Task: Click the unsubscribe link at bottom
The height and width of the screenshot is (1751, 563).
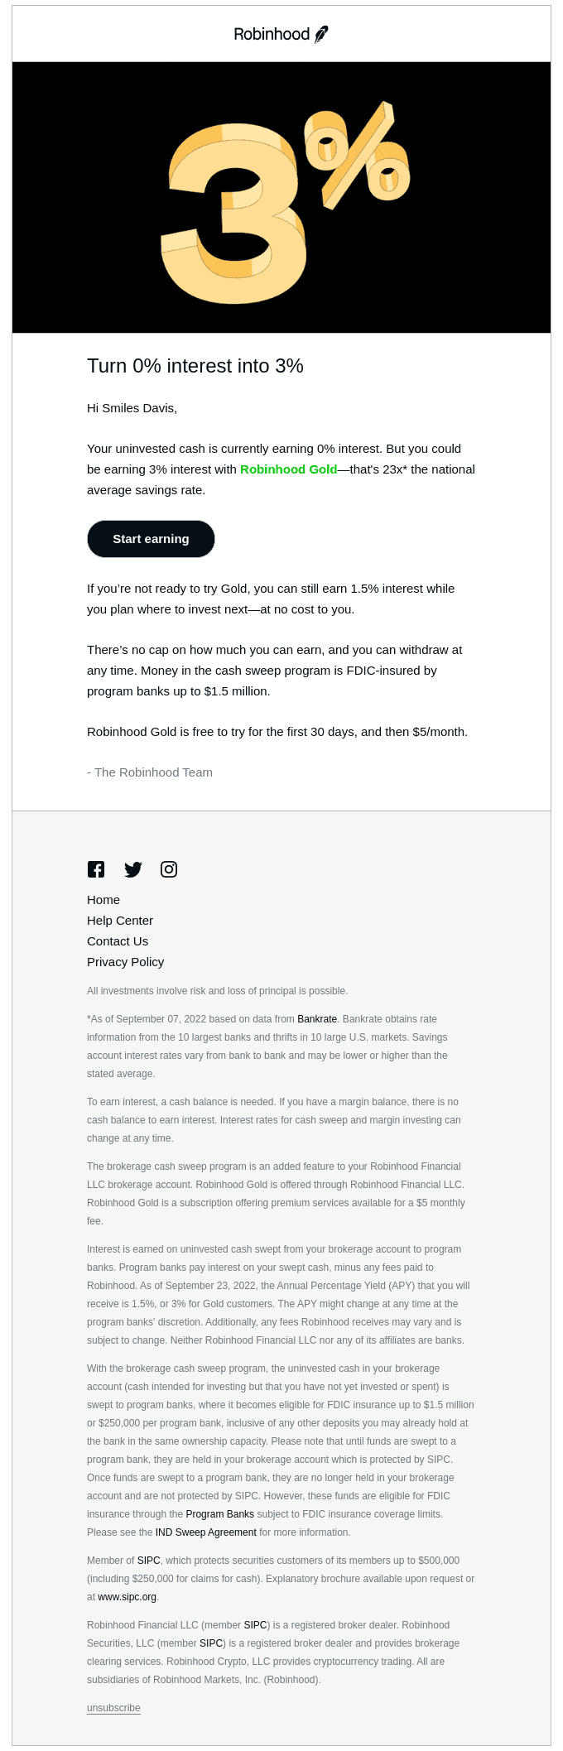Action: [x=113, y=1708]
